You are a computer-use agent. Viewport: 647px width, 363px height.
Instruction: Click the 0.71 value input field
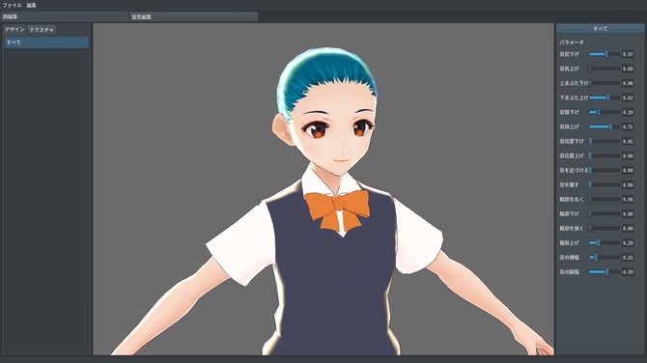pos(628,126)
